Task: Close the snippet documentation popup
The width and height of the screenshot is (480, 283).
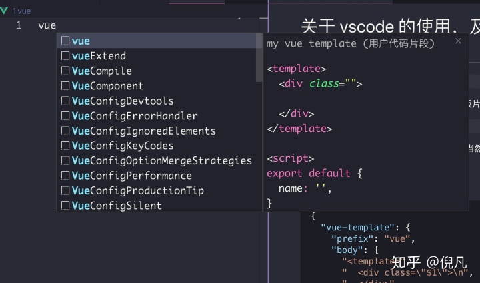Action: pyautogui.click(x=458, y=41)
